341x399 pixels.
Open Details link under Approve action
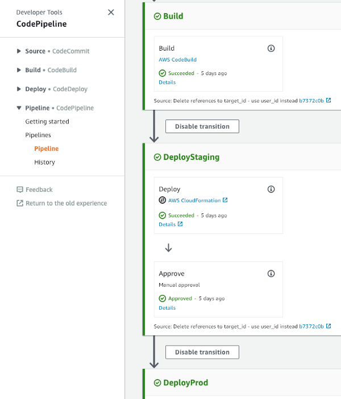click(x=167, y=308)
